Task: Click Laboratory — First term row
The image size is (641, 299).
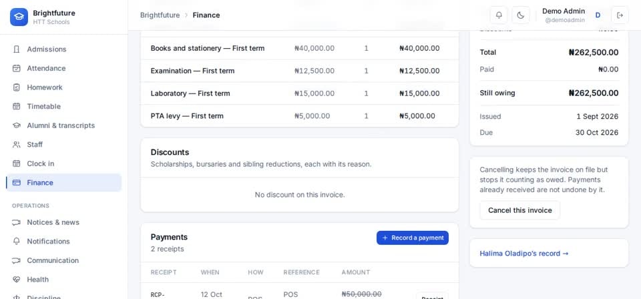Action: [299, 93]
